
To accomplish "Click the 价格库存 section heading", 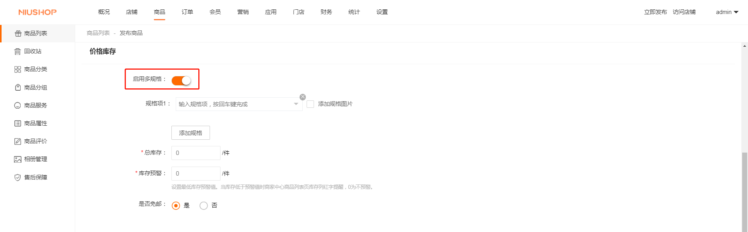I will click(x=102, y=51).
